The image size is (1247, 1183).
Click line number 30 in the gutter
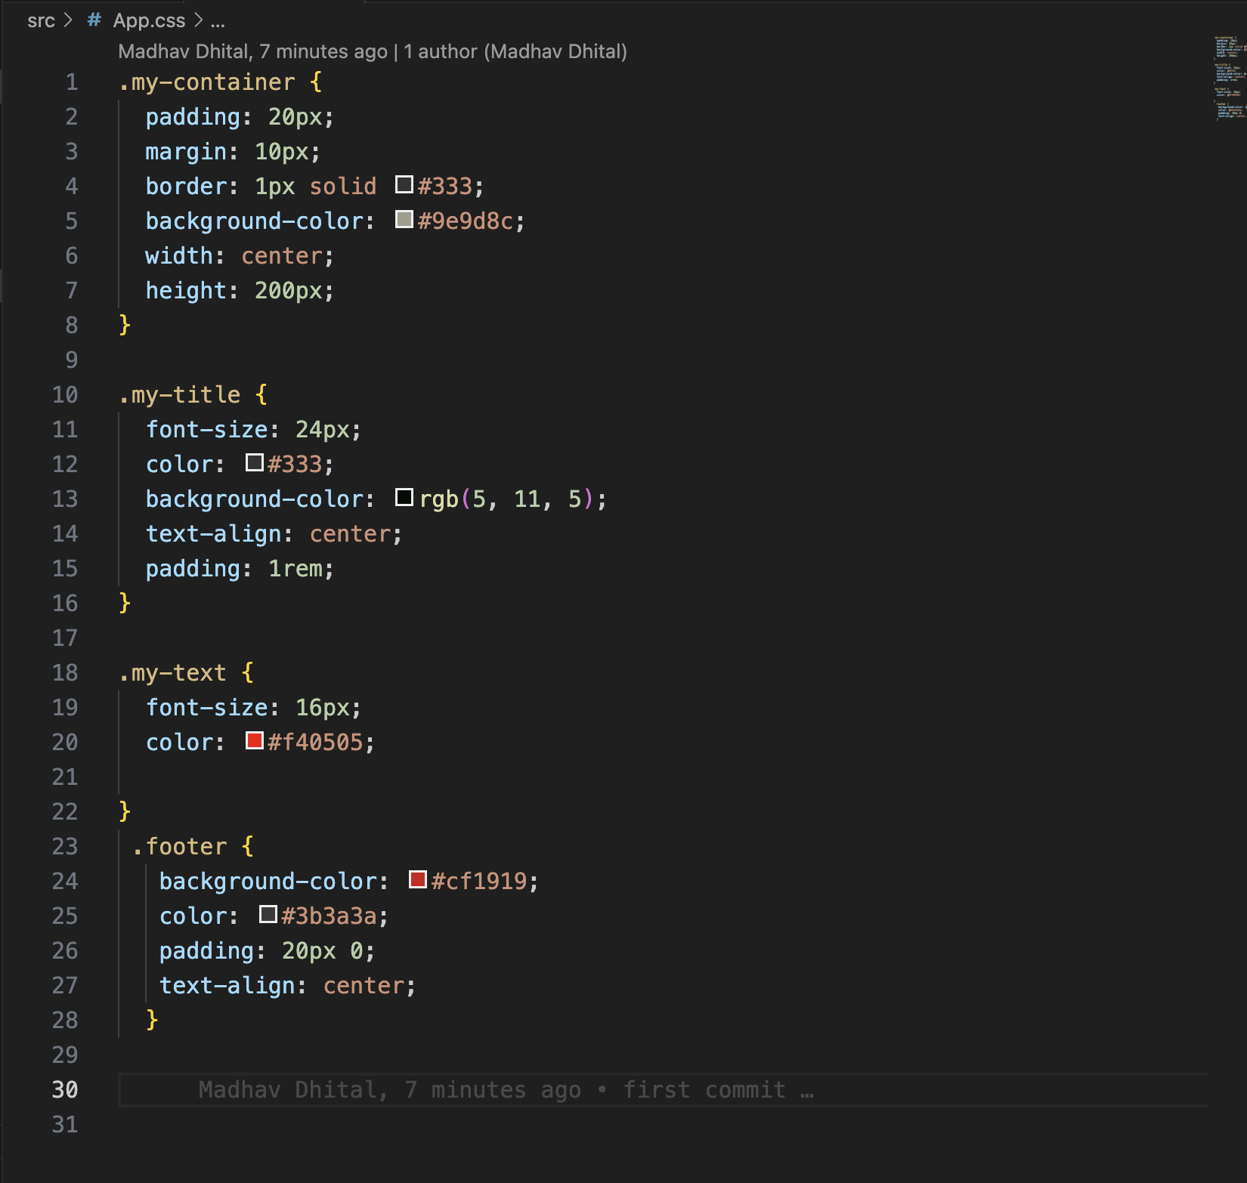coord(67,1089)
